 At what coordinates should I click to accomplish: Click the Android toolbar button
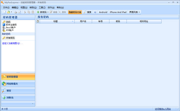tap(103, 12)
